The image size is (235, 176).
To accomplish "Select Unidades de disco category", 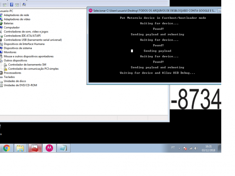I will point(15,81).
